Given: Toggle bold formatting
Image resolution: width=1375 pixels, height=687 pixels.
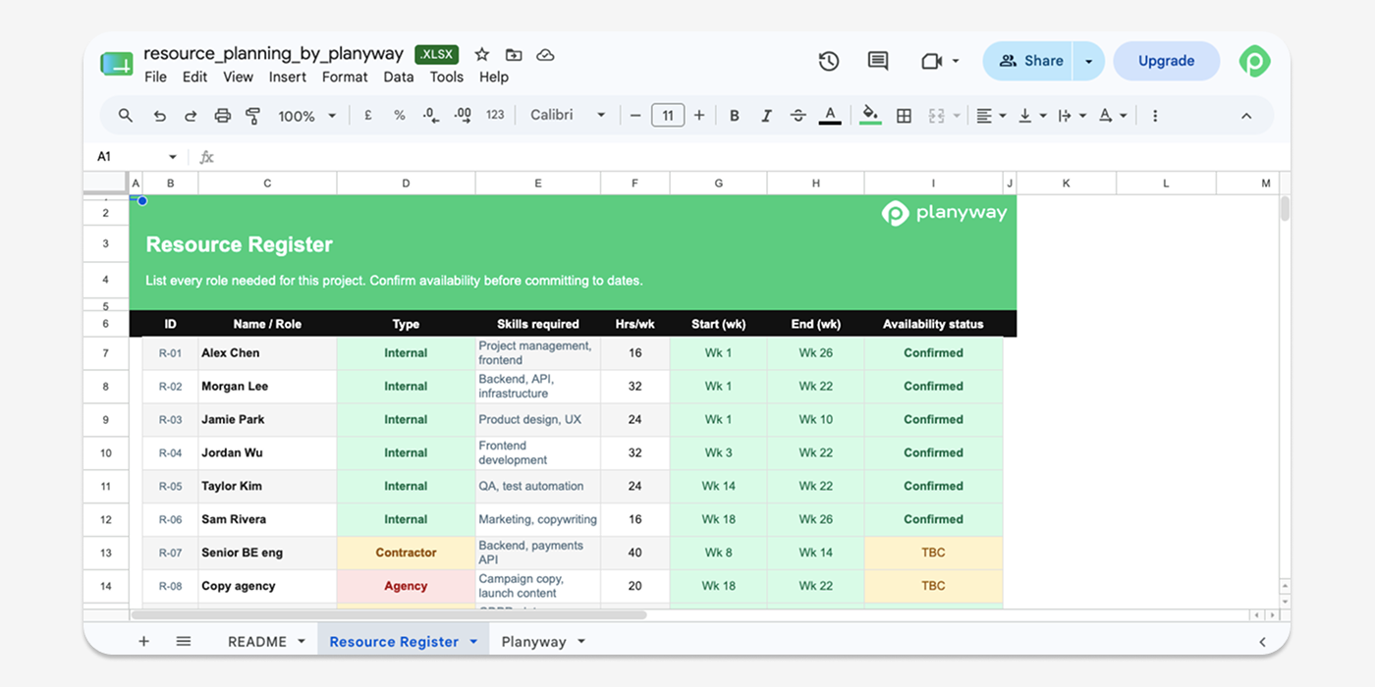Looking at the screenshot, I should 734,115.
